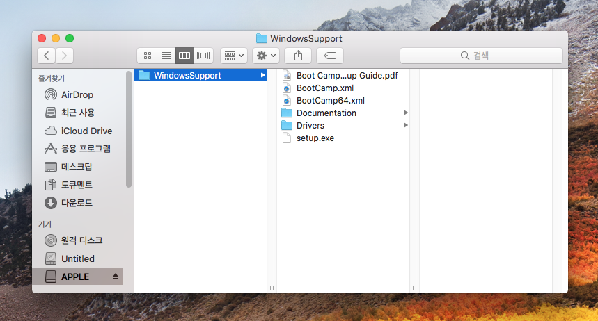Expand the Documentation folder arrow
The image size is (598, 321).
point(405,113)
